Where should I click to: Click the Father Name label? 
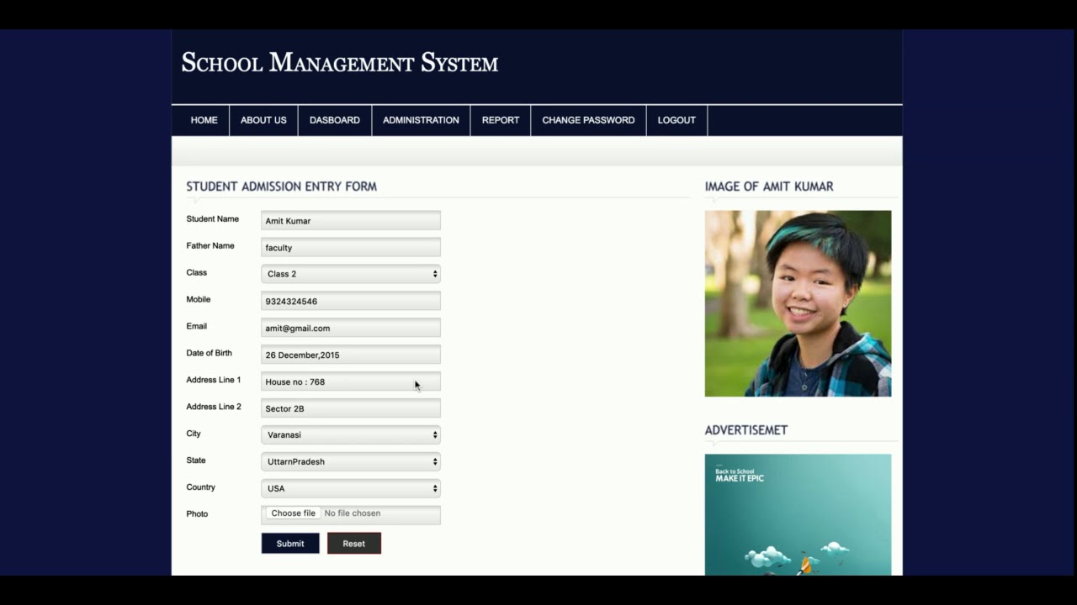point(210,246)
